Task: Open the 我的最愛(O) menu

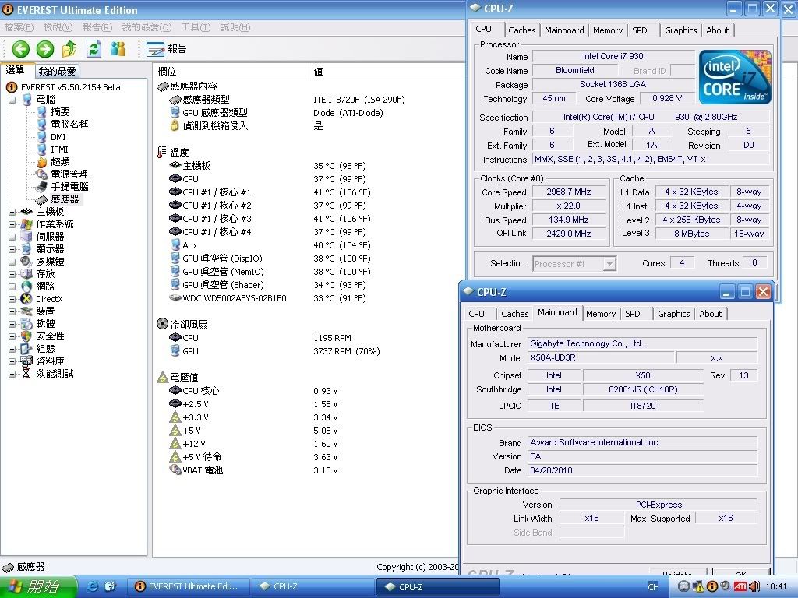Action: pos(147,27)
